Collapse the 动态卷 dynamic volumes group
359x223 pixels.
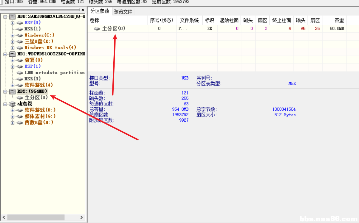click(5, 104)
